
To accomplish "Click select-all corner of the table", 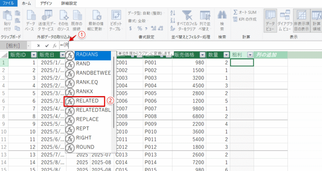I will (x=4, y=55).
